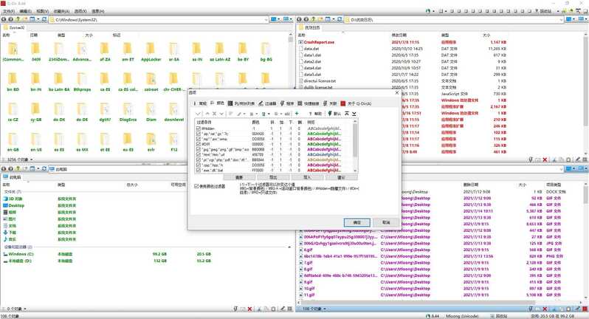Toggle the use color filters checkbox

click(x=197, y=186)
